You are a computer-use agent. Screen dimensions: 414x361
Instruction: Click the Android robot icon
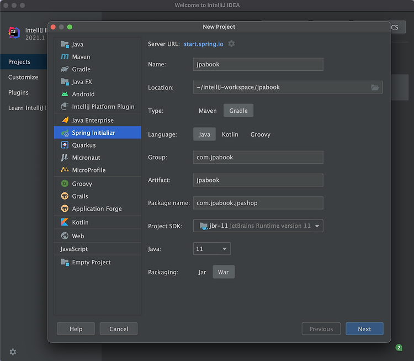[x=65, y=94]
